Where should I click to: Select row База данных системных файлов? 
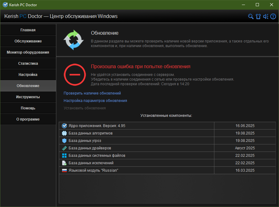167,156
